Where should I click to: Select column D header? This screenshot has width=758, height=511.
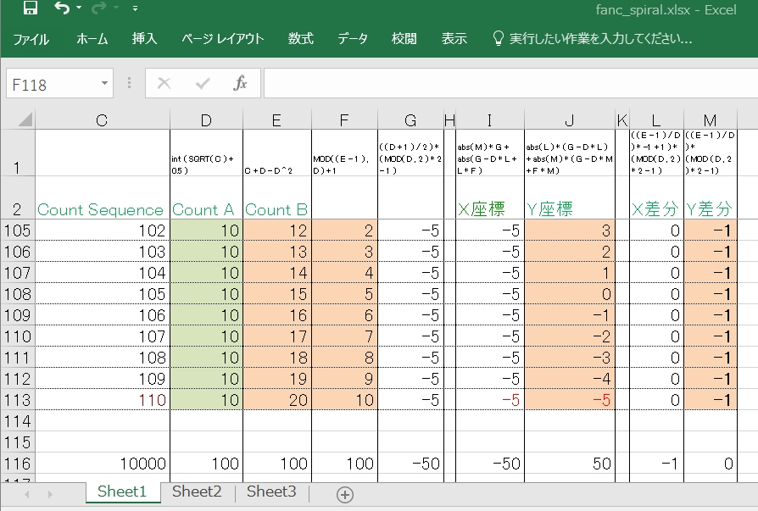[206, 119]
